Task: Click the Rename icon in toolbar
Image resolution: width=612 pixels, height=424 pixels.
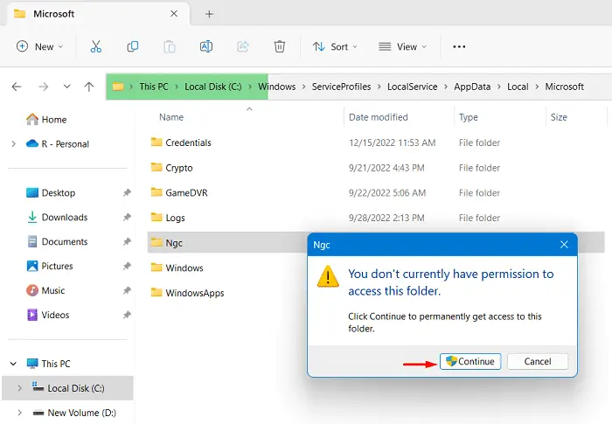Action: [x=206, y=46]
